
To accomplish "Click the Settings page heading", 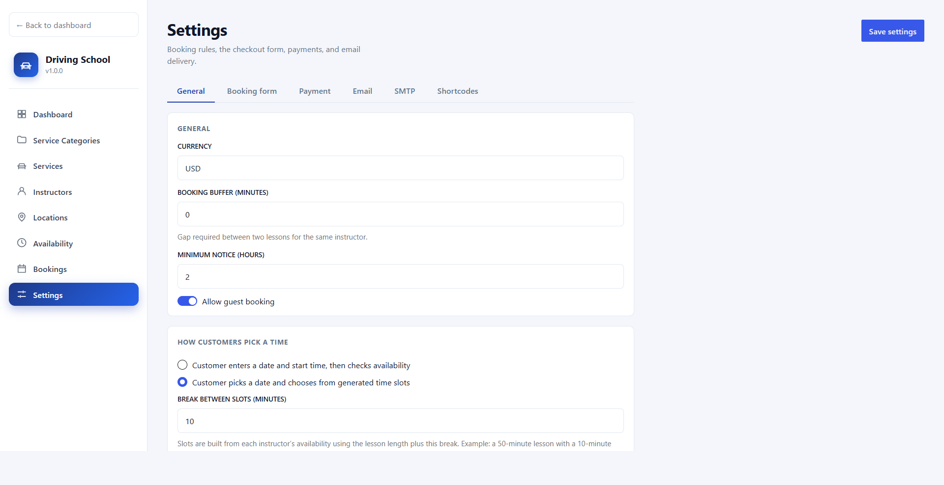I will click(x=197, y=30).
